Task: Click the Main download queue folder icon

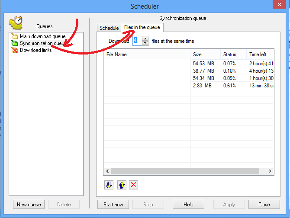Action: pos(14,36)
